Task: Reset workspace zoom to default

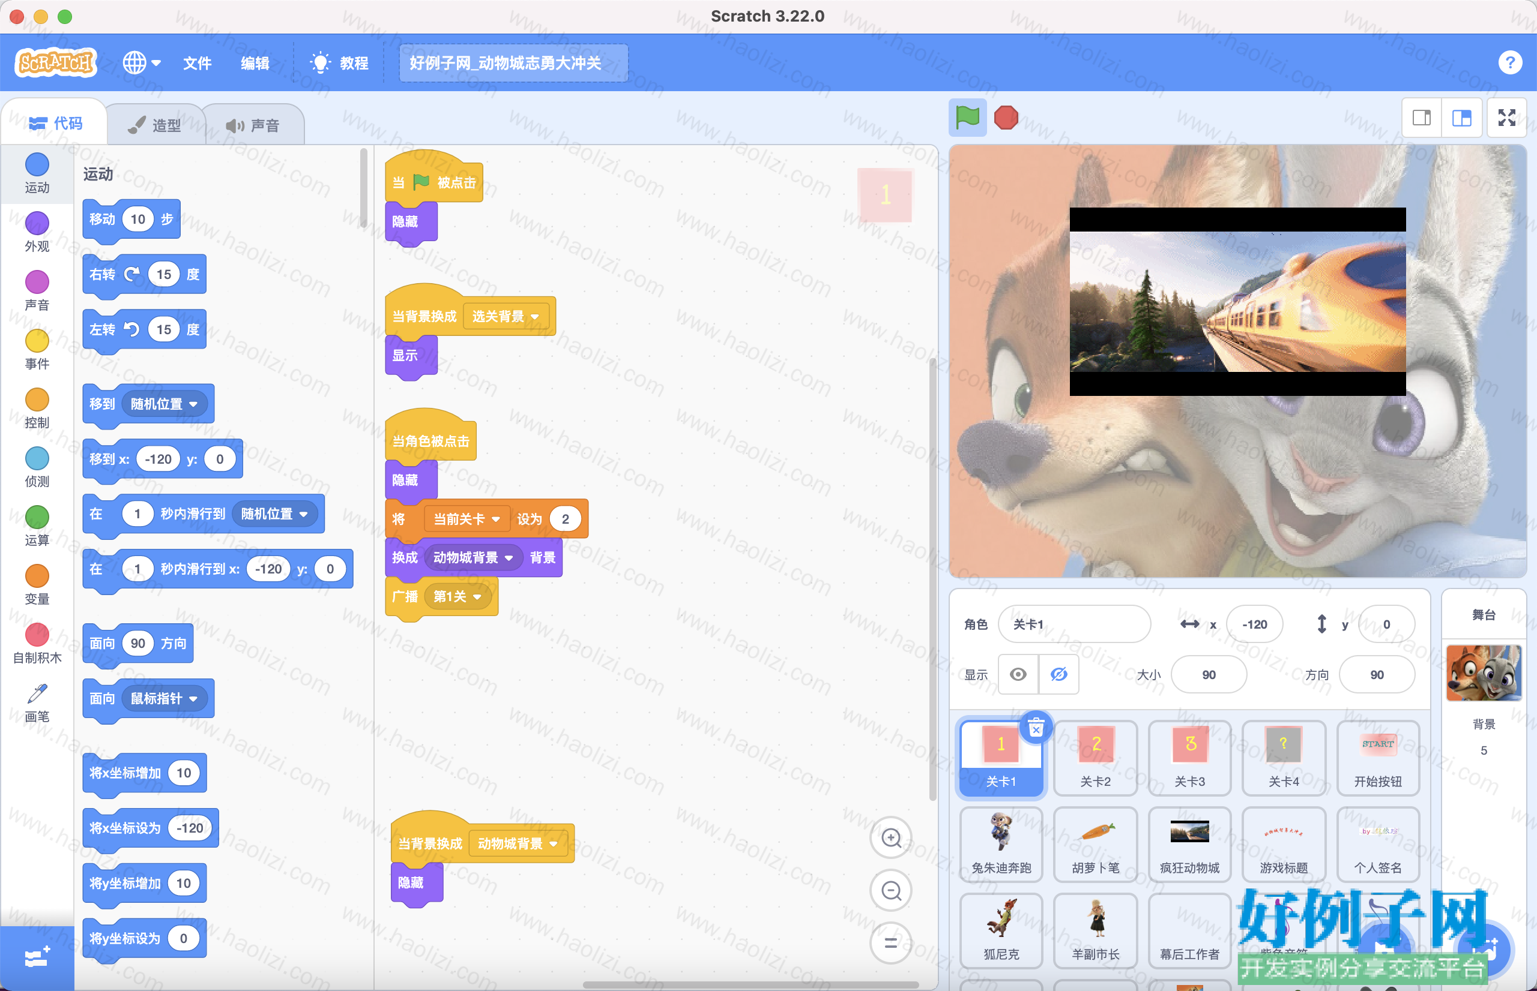Action: pos(891,944)
